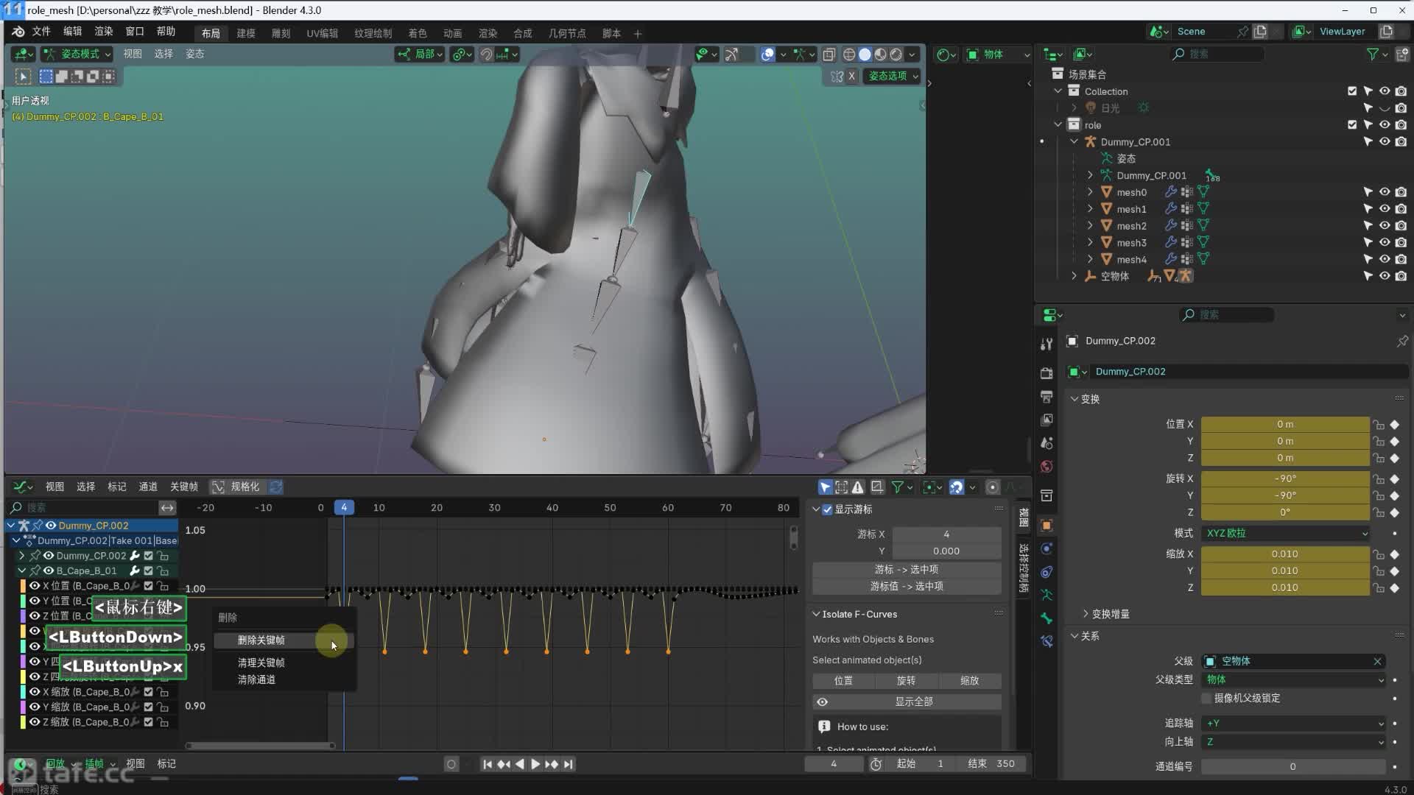Image resolution: width=1414 pixels, height=795 pixels.
Task: Click the 游标 -> 选中项 button
Action: coord(906,570)
